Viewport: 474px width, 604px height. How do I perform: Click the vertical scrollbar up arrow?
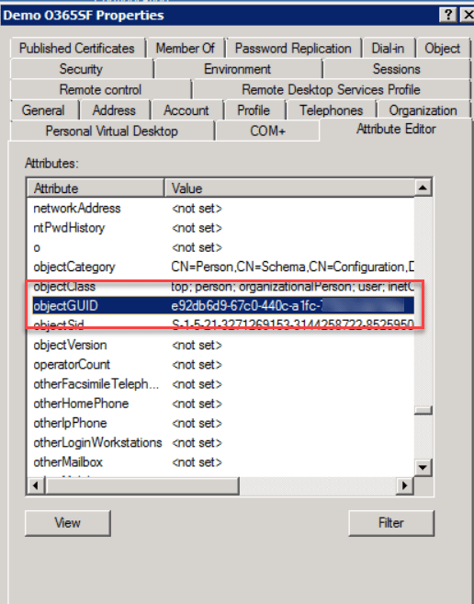click(423, 188)
